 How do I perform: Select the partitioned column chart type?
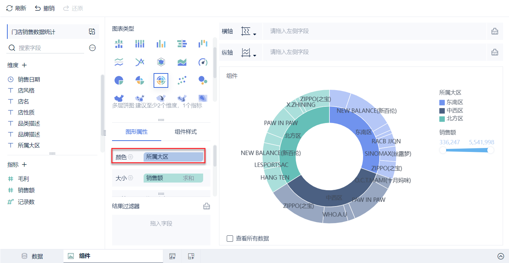[x=119, y=44]
